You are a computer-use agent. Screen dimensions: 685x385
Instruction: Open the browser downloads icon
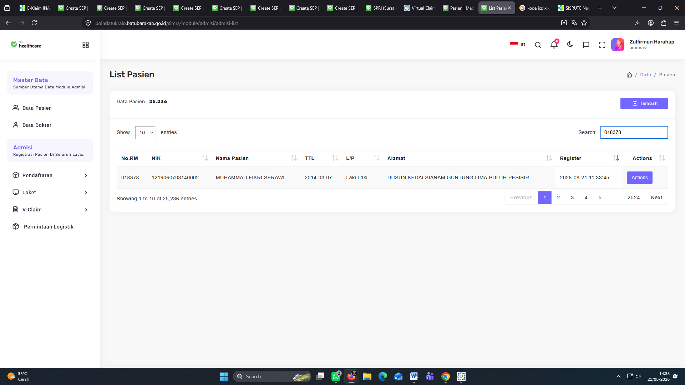coord(638,23)
